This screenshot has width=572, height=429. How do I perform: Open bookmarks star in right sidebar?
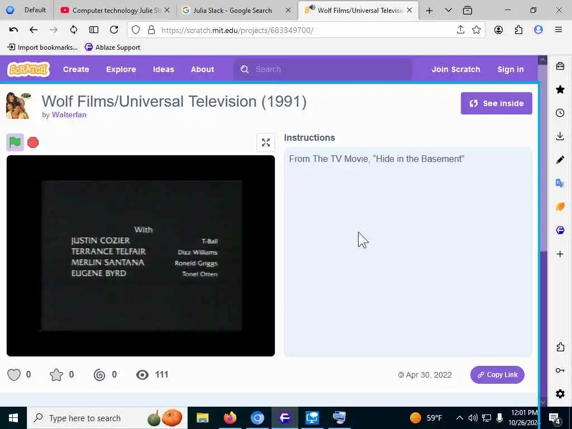click(560, 89)
